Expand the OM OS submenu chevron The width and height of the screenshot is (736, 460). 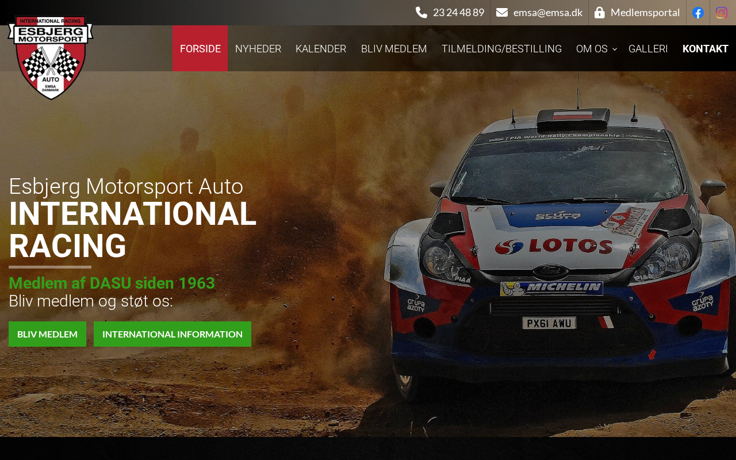[x=615, y=49]
